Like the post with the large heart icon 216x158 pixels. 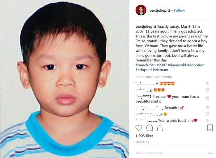138,128
